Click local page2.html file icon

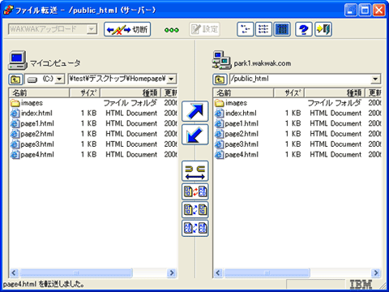tap(15, 134)
